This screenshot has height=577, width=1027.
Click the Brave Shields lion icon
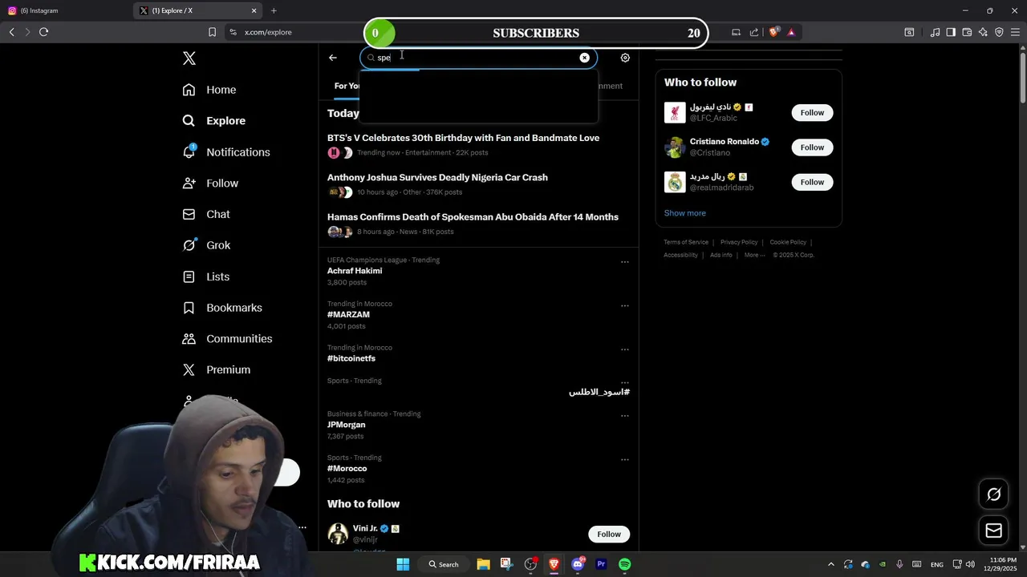tap(773, 32)
